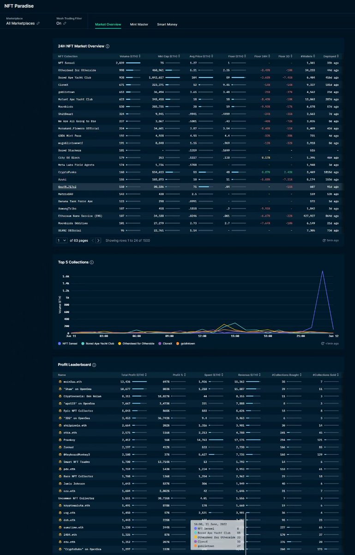Click Moonbirds row in market table
Image resolution: width=355 pixels, height=555 pixels.
tap(198, 107)
